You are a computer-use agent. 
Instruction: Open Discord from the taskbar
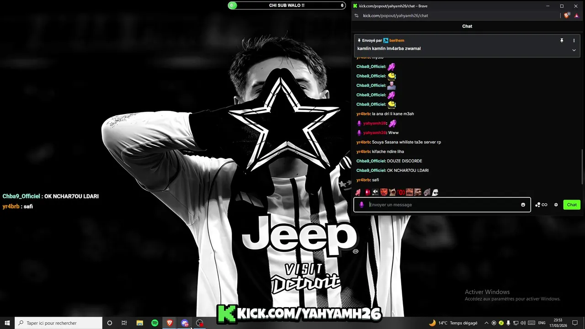point(185,323)
